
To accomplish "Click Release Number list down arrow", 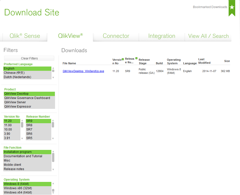I will click(53, 139).
